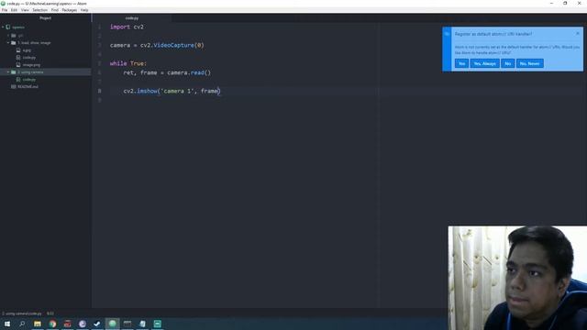587x330 pixels.
Task: Open Windows taskbar search
Action: [x=22, y=324]
